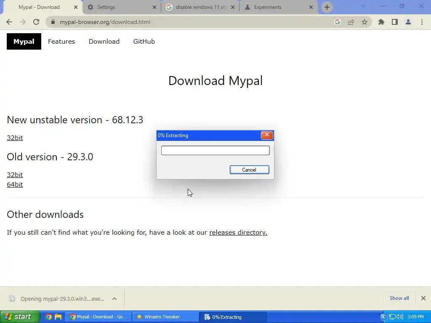
Task: Open the tab search chevron
Action: click(x=363, y=6)
